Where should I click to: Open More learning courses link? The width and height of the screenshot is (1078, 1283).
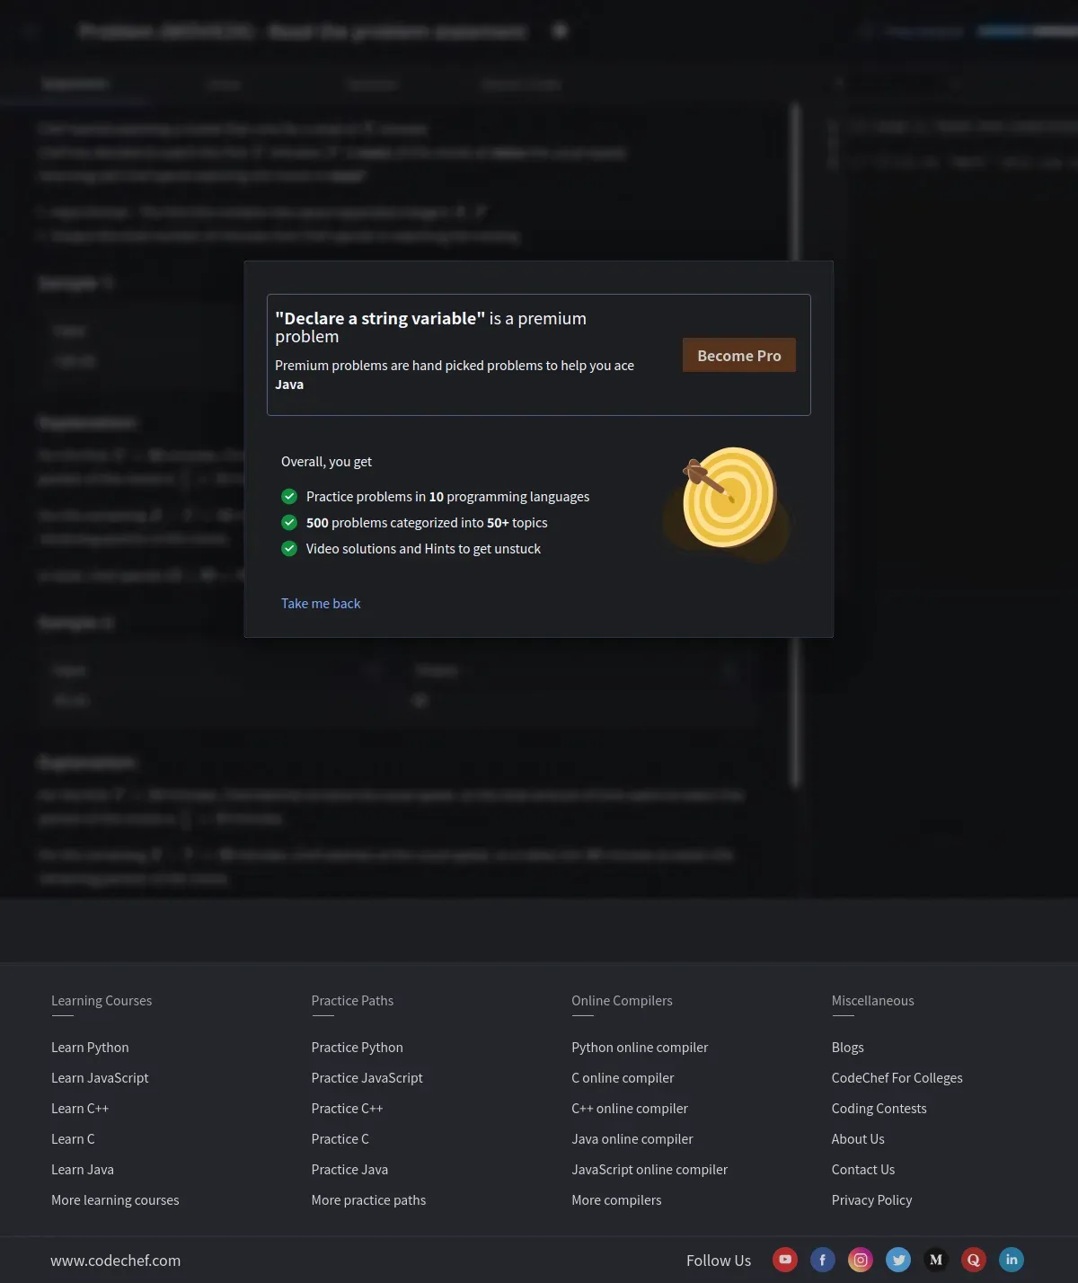(x=115, y=1199)
